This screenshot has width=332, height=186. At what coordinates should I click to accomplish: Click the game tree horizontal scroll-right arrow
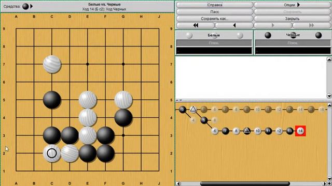[x=325, y=184]
